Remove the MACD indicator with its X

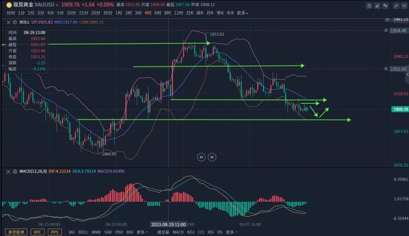[9, 171]
